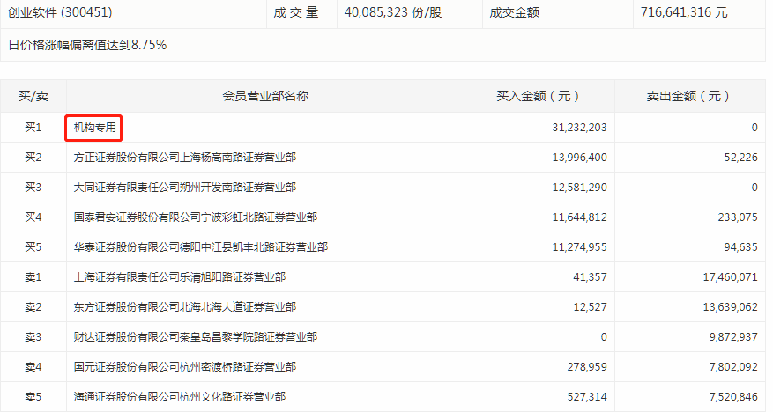Select buy amount 11,274,955

tap(579, 247)
